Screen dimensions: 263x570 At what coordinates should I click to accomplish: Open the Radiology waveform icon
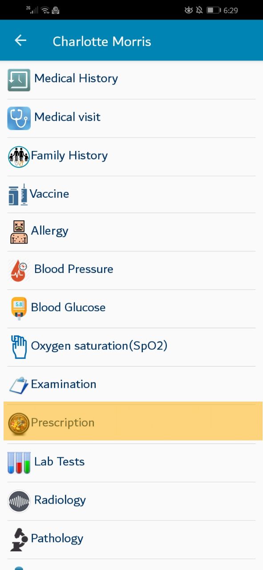pyautogui.click(x=19, y=501)
